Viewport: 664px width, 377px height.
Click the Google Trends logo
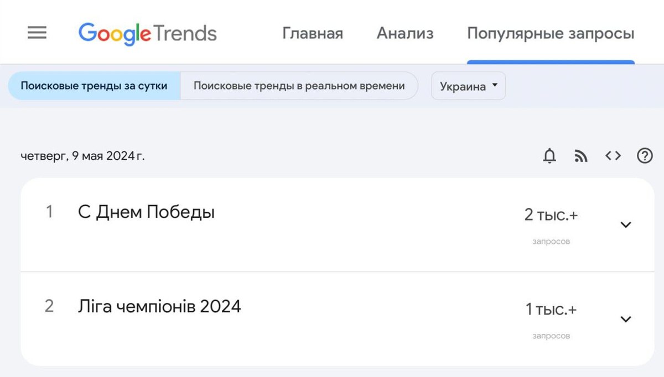[x=147, y=34]
